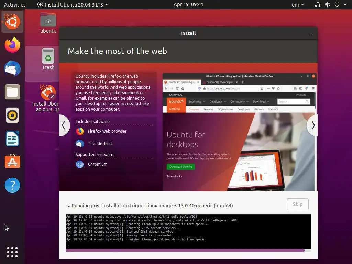Screen dimensions: 352x264
Task: Collapse the installation log details triangle
Action: point(69,206)
